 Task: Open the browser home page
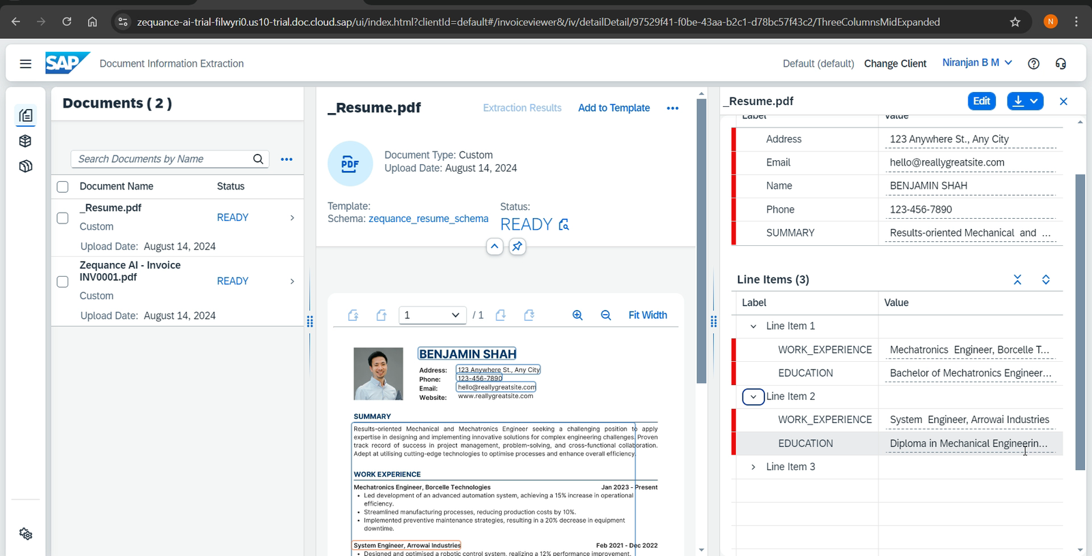92,22
